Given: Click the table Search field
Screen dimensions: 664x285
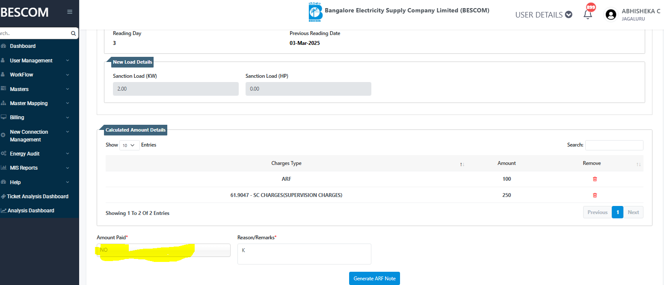Looking at the screenshot, I should click(x=614, y=145).
